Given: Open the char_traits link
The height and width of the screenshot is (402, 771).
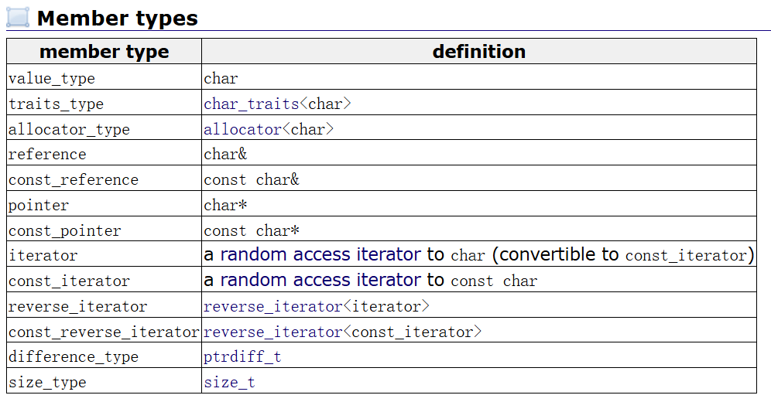Looking at the screenshot, I should pyautogui.click(x=251, y=104).
